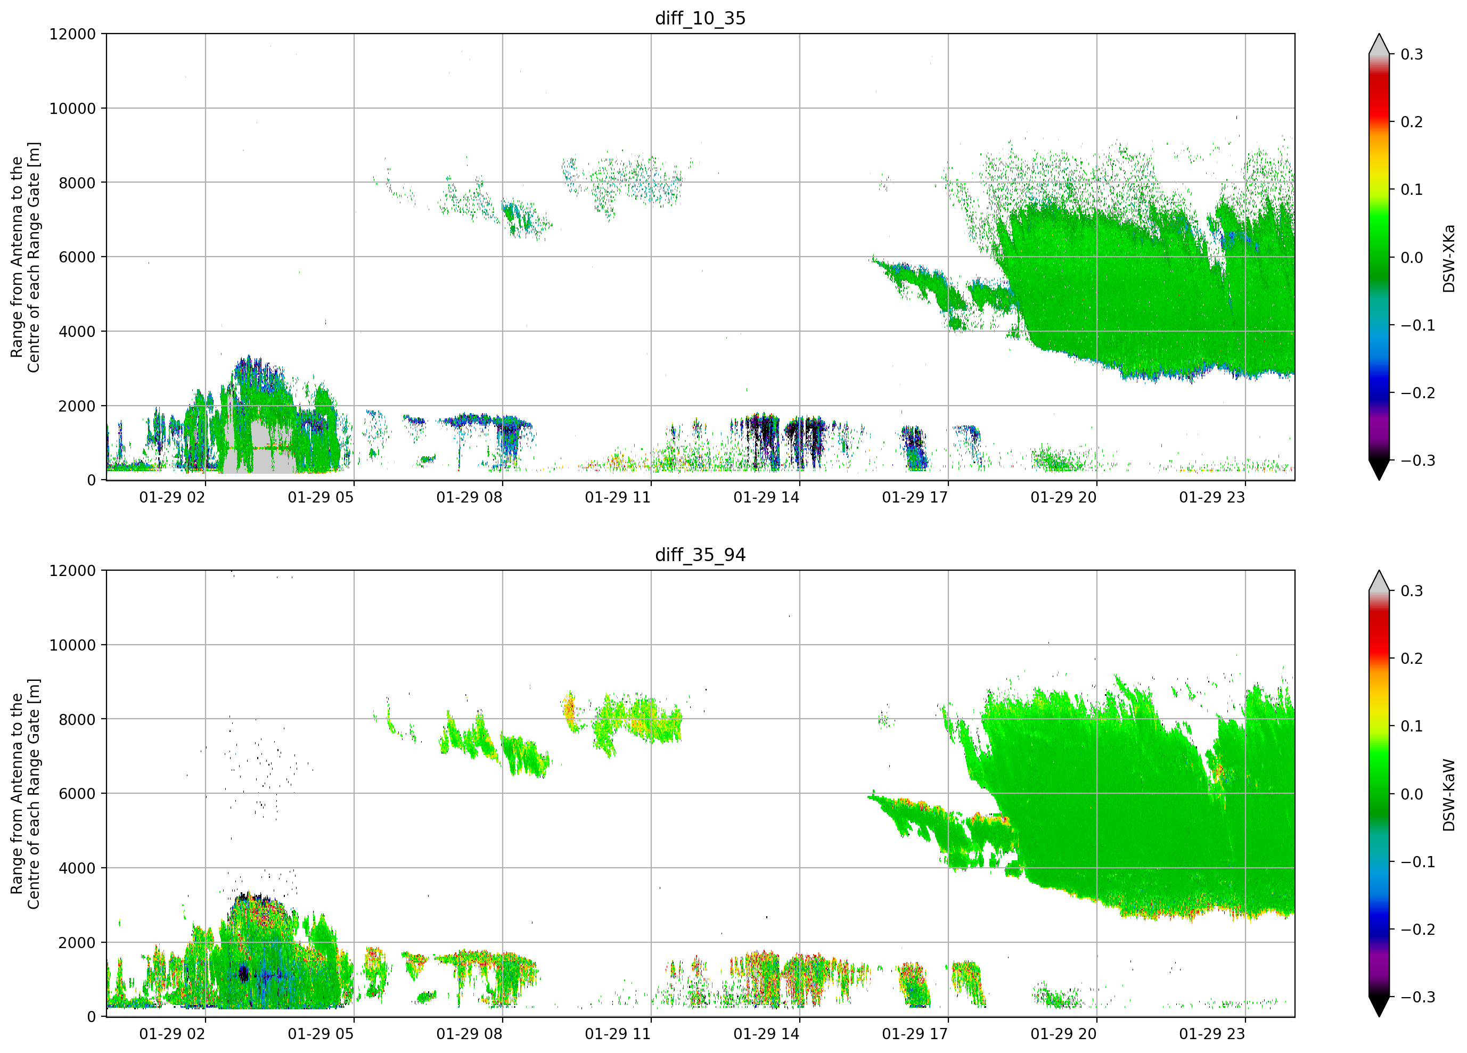Click the DSW-KaW colorbar gradient
Screen dimensions: 1467x1053
pyautogui.click(x=1379, y=794)
